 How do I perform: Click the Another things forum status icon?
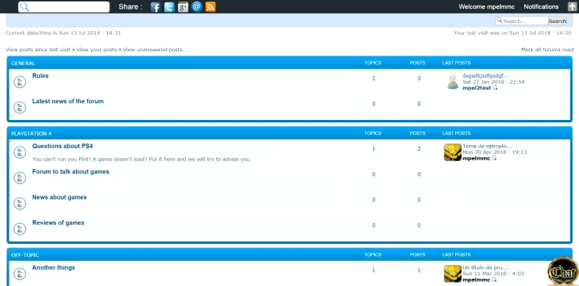point(20,274)
